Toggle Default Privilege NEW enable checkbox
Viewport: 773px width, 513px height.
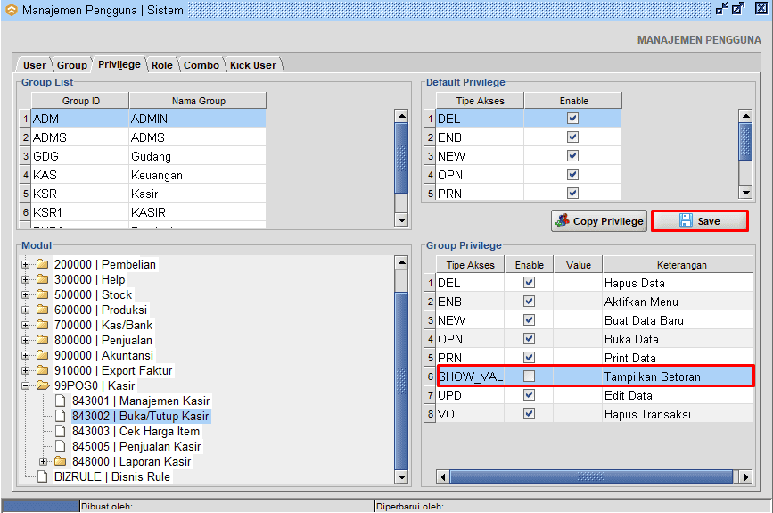572,156
